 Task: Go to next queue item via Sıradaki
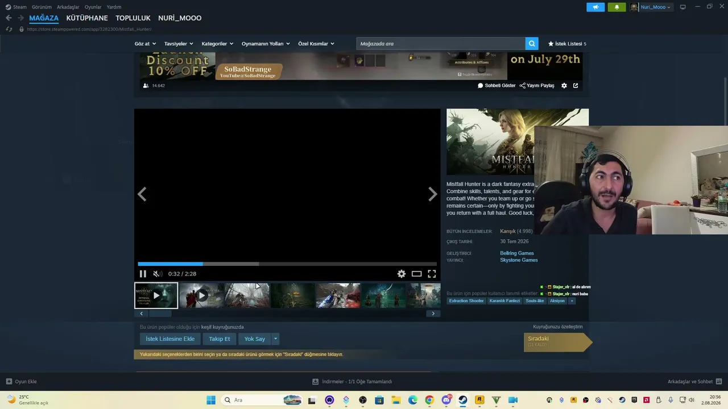[x=557, y=341]
